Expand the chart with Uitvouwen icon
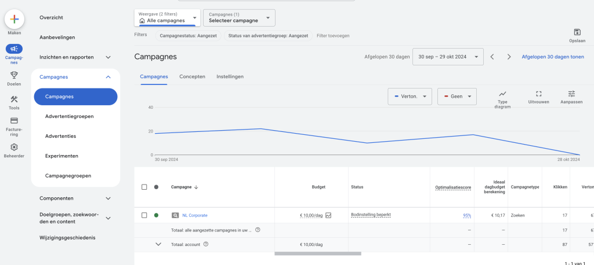 pyautogui.click(x=539, y=94)
